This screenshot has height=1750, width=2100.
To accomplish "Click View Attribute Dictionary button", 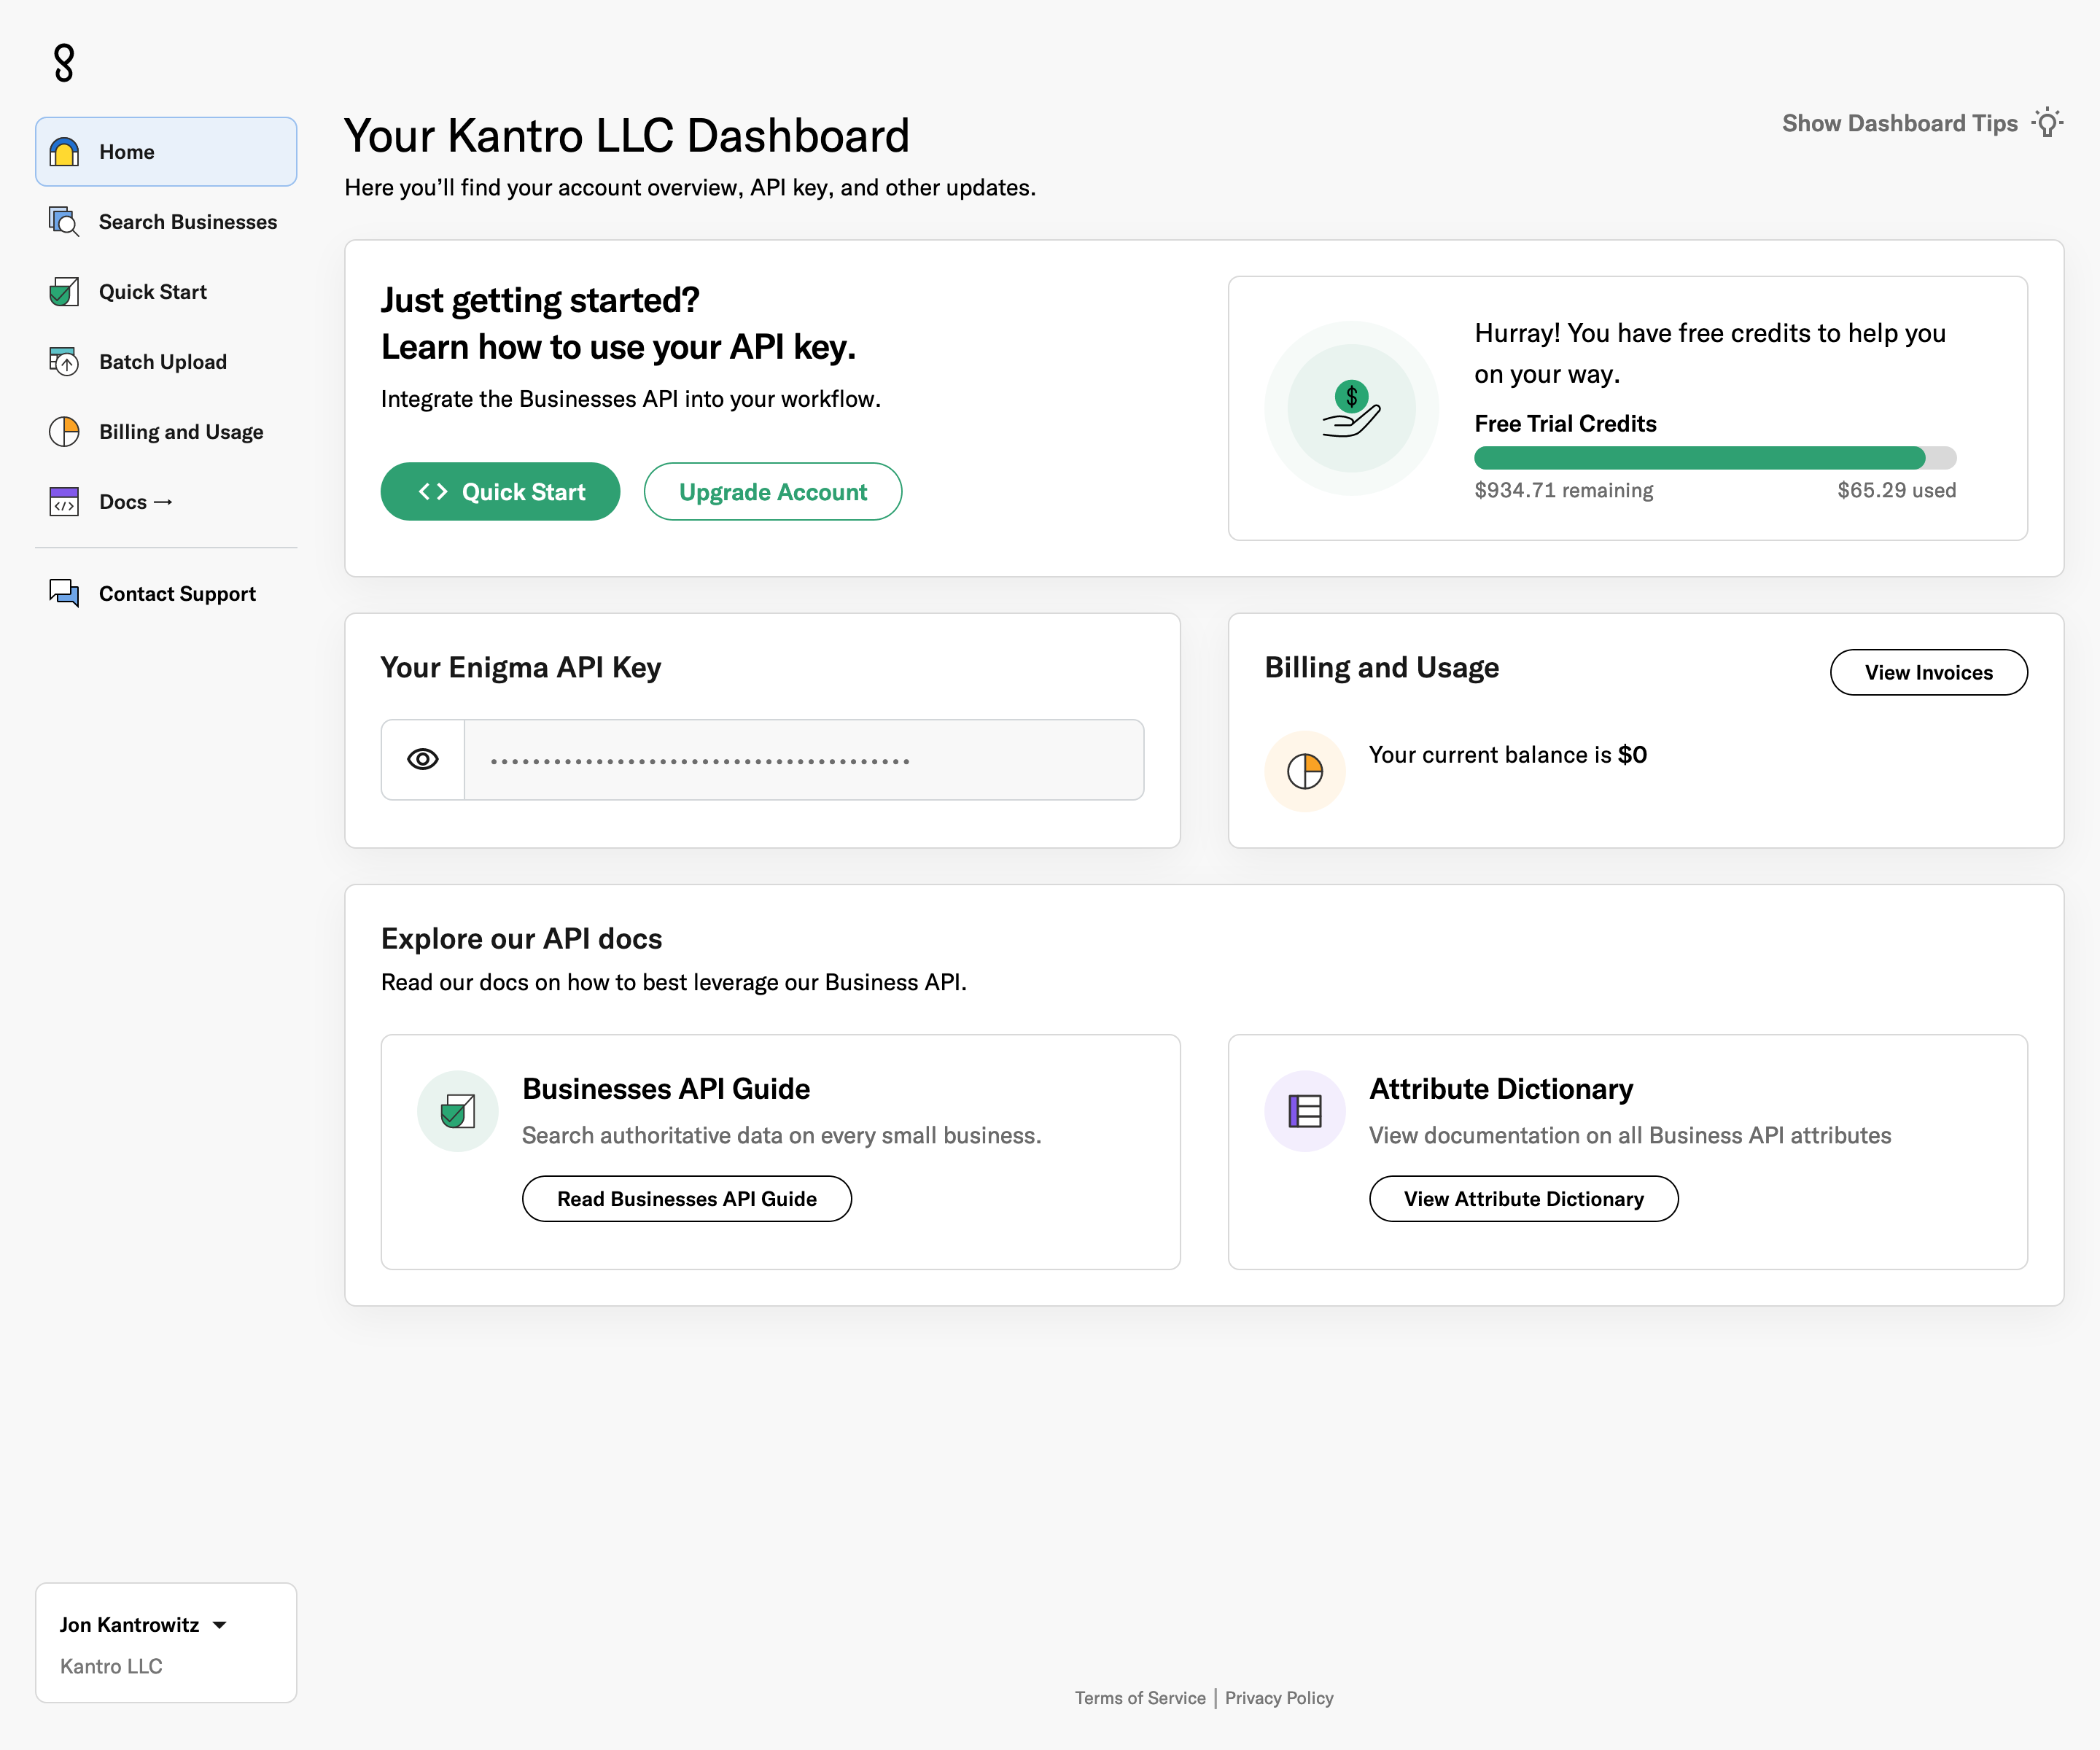I will [x=1523, y=1198].
